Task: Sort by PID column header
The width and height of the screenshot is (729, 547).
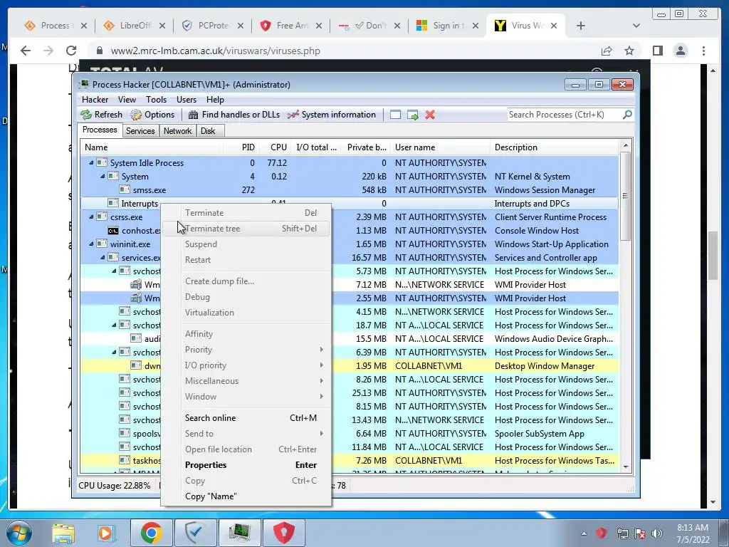Action: [241, 147]
